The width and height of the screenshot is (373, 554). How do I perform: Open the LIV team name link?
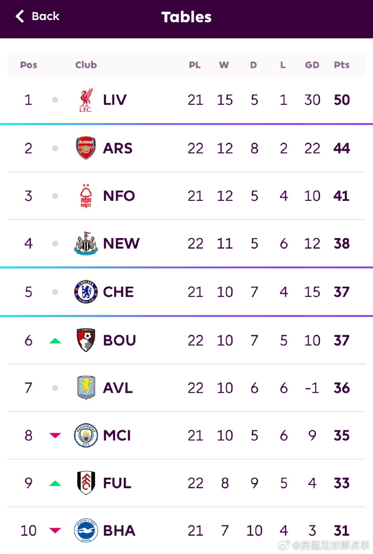(x=115, y=100)
